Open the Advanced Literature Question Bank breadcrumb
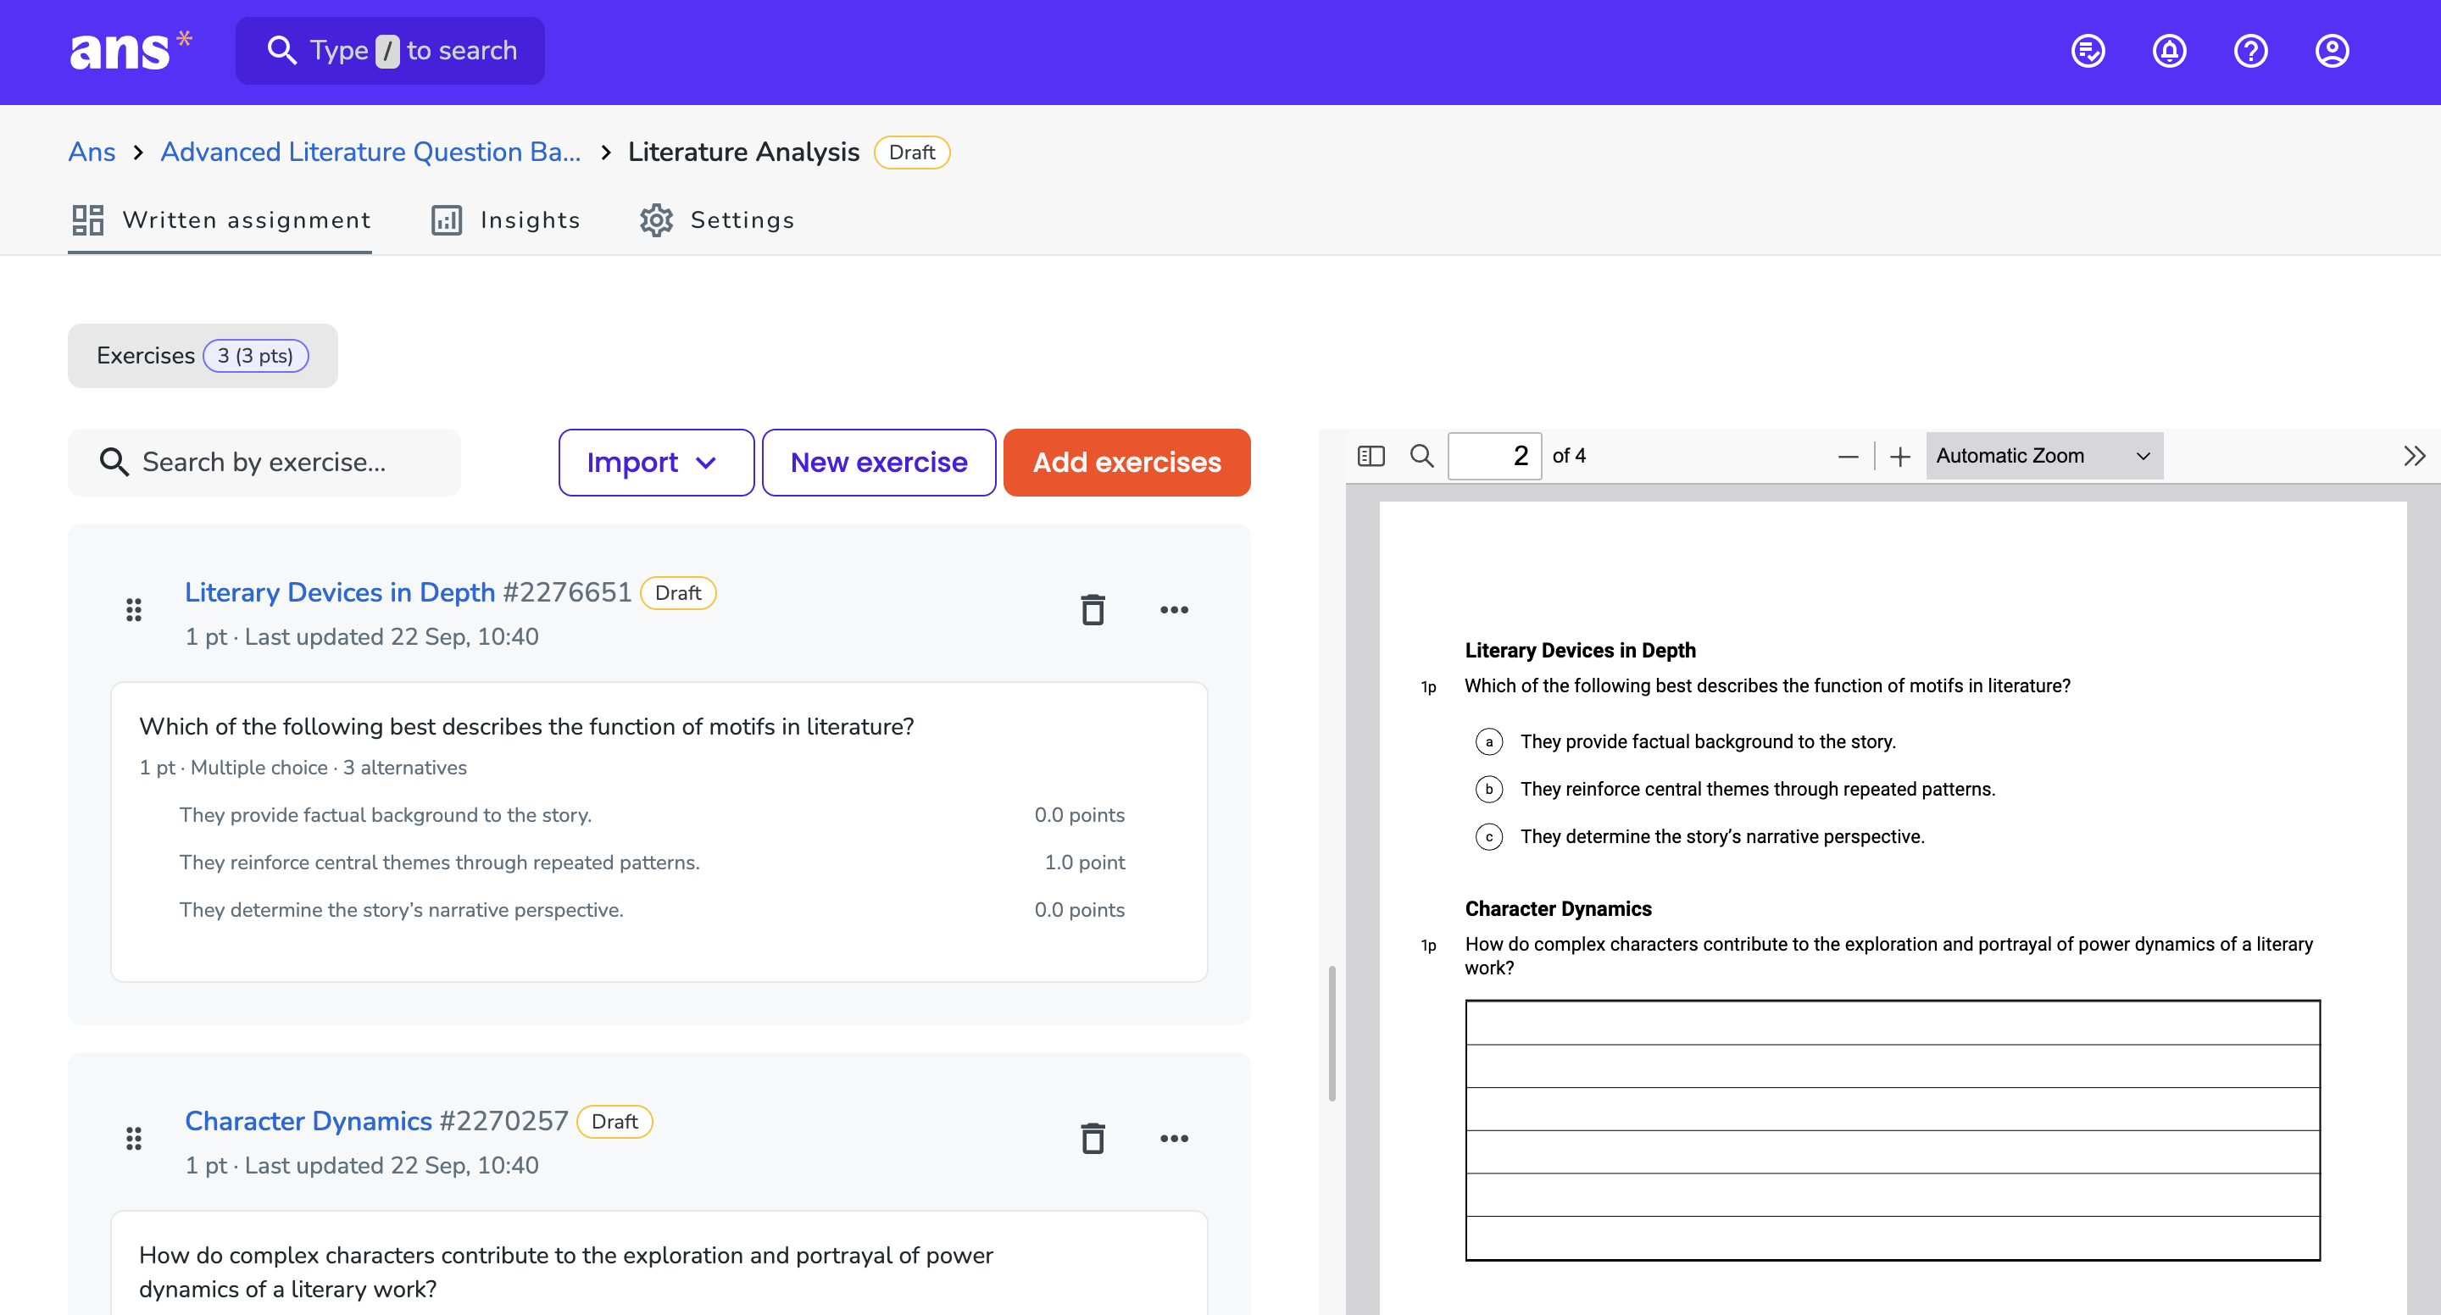 (370, 152)
